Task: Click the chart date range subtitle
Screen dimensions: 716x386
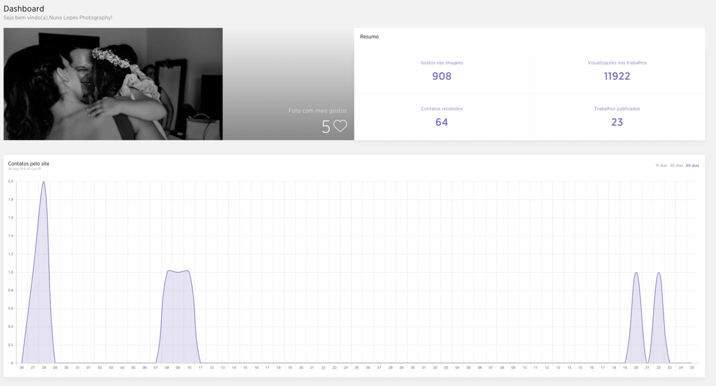Action: (x=24, y=169)
